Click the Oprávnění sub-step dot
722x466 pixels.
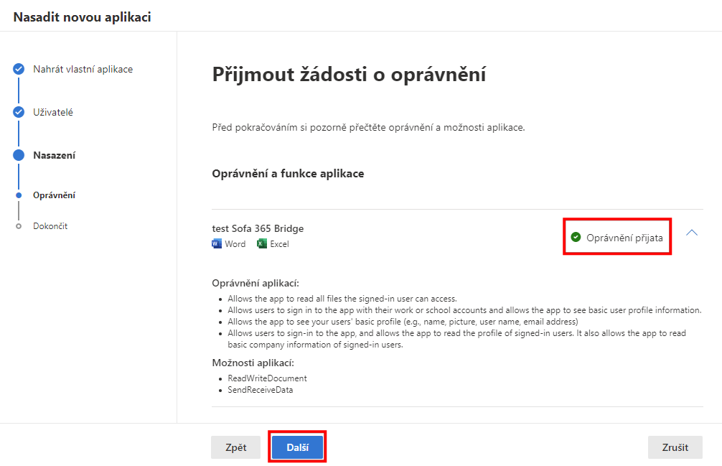pos(19,195)
